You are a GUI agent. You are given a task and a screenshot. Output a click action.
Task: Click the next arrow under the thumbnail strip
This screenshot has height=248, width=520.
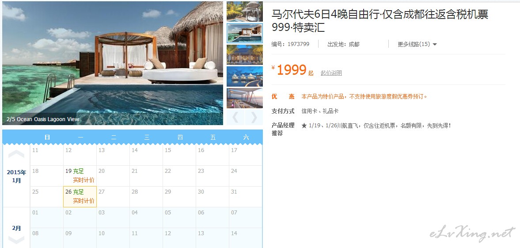tap(254, 118)
